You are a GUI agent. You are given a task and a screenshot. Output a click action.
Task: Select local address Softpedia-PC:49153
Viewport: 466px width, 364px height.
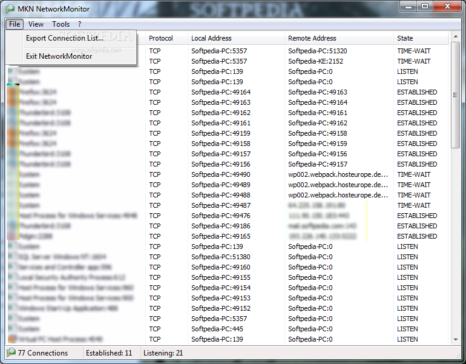[221, 298]
